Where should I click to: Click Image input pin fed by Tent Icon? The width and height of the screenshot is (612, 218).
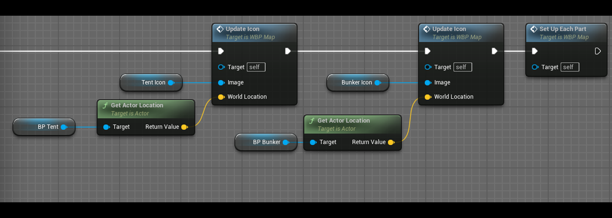click(221, 82)
